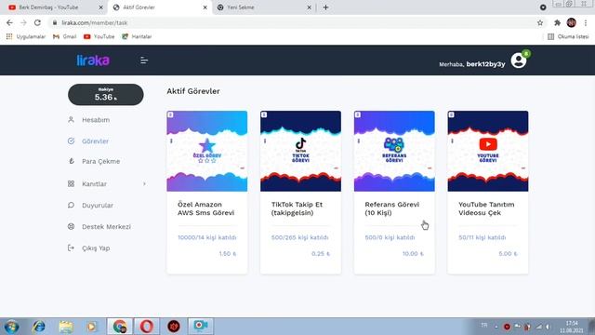Image resolution: width=595 pixels, height=335 pixels.
Task: Click the 10.00 ₺ reward amount
Action: [413, 254]
